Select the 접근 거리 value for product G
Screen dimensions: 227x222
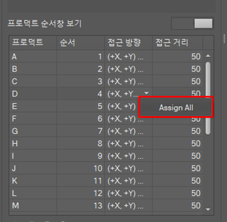[x=177, y=131]
